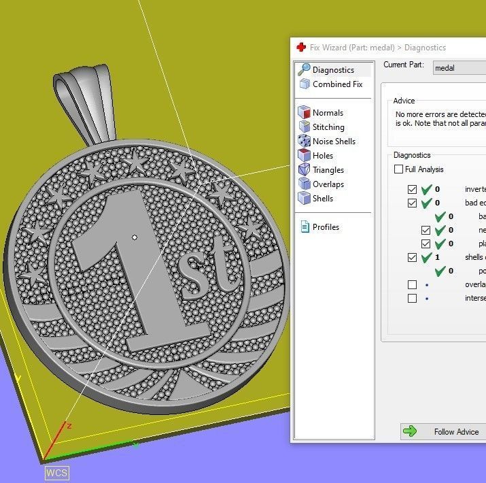
Task: Enable the Full Analysis checkbox
Action: coord(398,169)
